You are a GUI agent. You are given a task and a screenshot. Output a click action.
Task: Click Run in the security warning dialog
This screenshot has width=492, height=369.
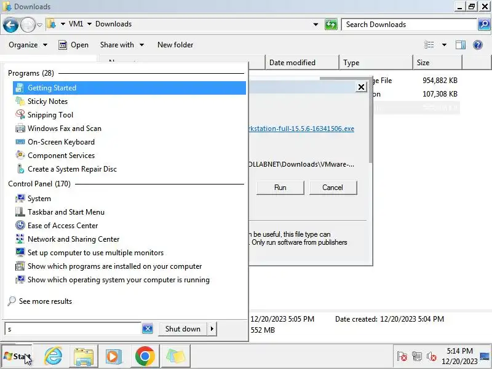280,188
